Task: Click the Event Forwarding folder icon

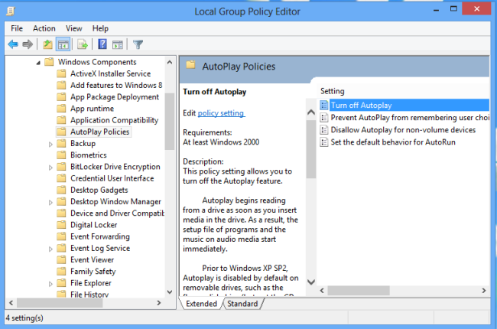Action: click(61, 236)
